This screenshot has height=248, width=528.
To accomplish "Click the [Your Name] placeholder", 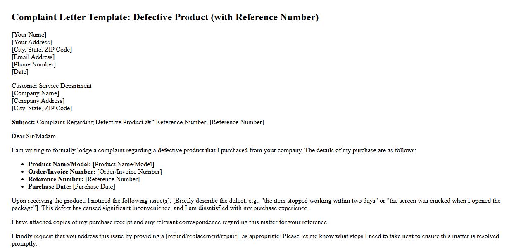I will (x=29, y=35).
